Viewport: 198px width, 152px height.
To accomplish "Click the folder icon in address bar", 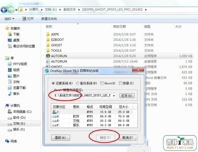I will [21, 10].
